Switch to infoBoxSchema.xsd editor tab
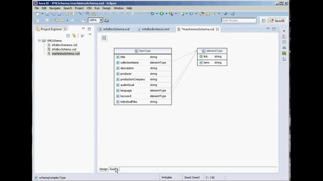This screenshot has height=181, width=323. (x=114, y=29)
